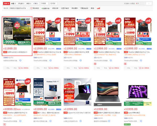
Task: Add ThinkPad P14s to shopping cart
Action: pos(54,68)
